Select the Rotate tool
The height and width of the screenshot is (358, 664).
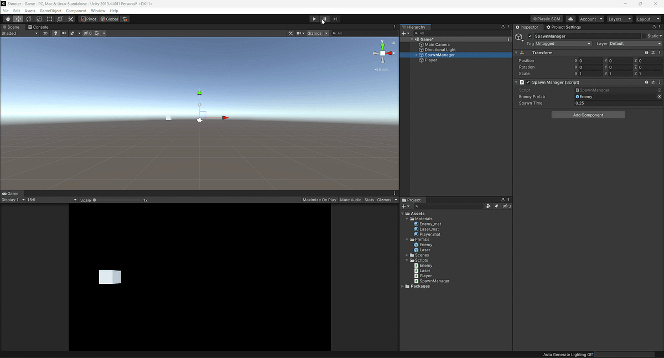(28, 18)
